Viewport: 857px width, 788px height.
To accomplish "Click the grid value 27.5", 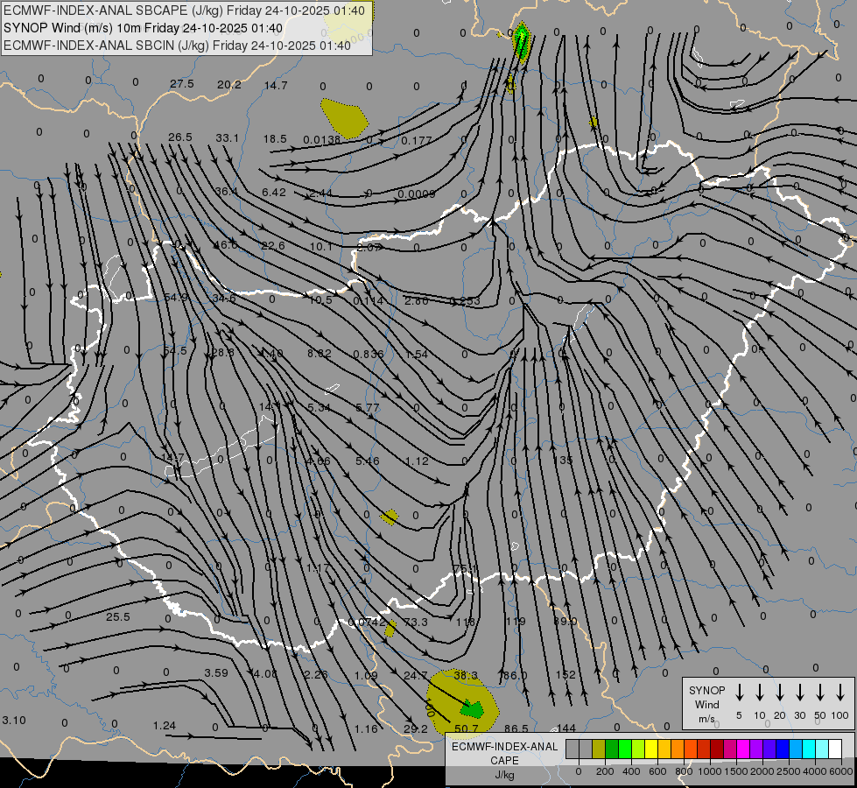I will click(x=182, y=84).
